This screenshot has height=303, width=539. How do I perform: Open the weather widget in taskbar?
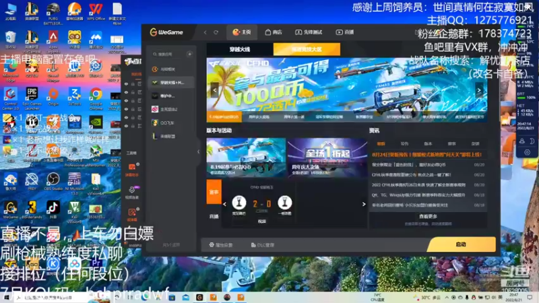[427, 298]
